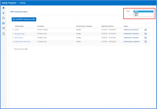Open the Home icon in sidebar
Screen dimensions: 157x109
click(x=3, y=8)
